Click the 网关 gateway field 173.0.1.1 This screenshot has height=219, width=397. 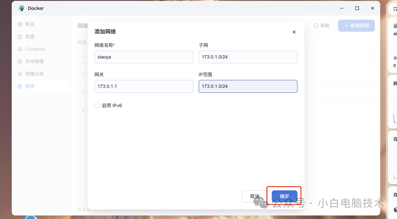pyautogui.click(x=144, y=86)
